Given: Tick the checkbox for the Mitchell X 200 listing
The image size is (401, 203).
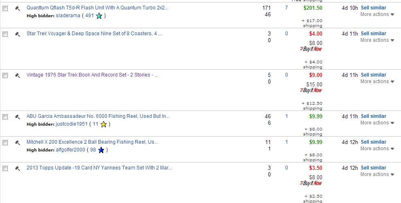Looking at the screenshot, I should click(5, 143).
